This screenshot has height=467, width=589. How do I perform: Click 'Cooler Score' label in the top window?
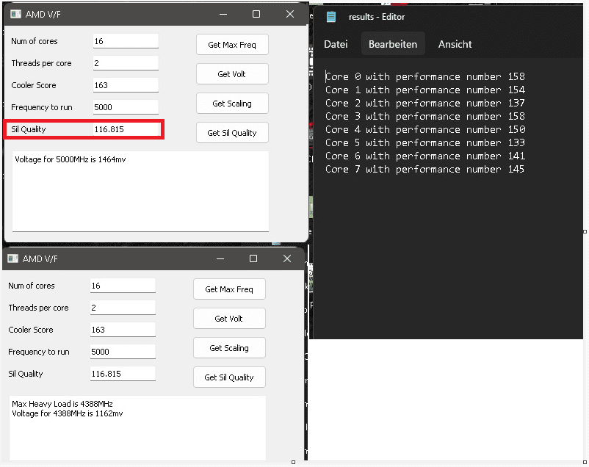[x=34, y=85]
